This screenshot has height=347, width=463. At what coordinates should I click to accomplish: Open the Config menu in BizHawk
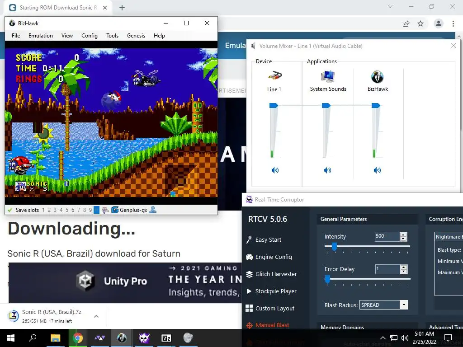tap(90, 36)
